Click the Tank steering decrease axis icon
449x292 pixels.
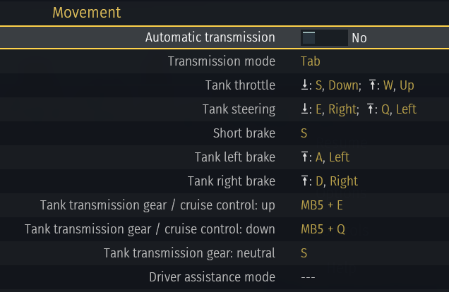[305, 109]
